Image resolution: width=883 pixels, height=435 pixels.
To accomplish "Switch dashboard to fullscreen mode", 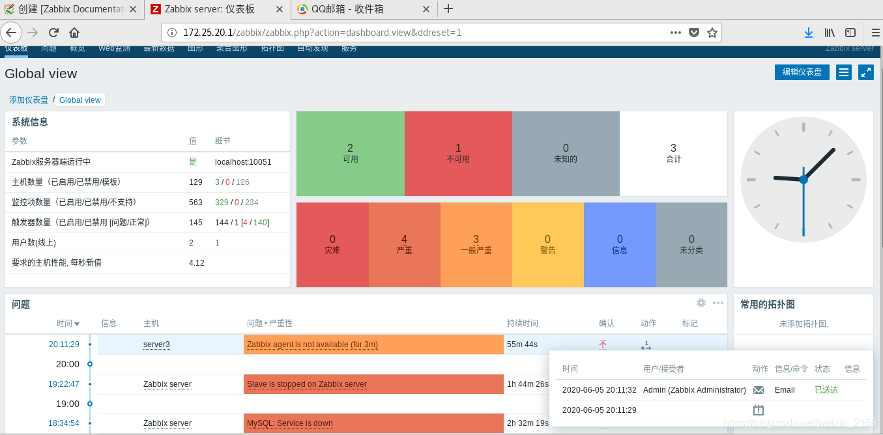I will pos(866,72).
